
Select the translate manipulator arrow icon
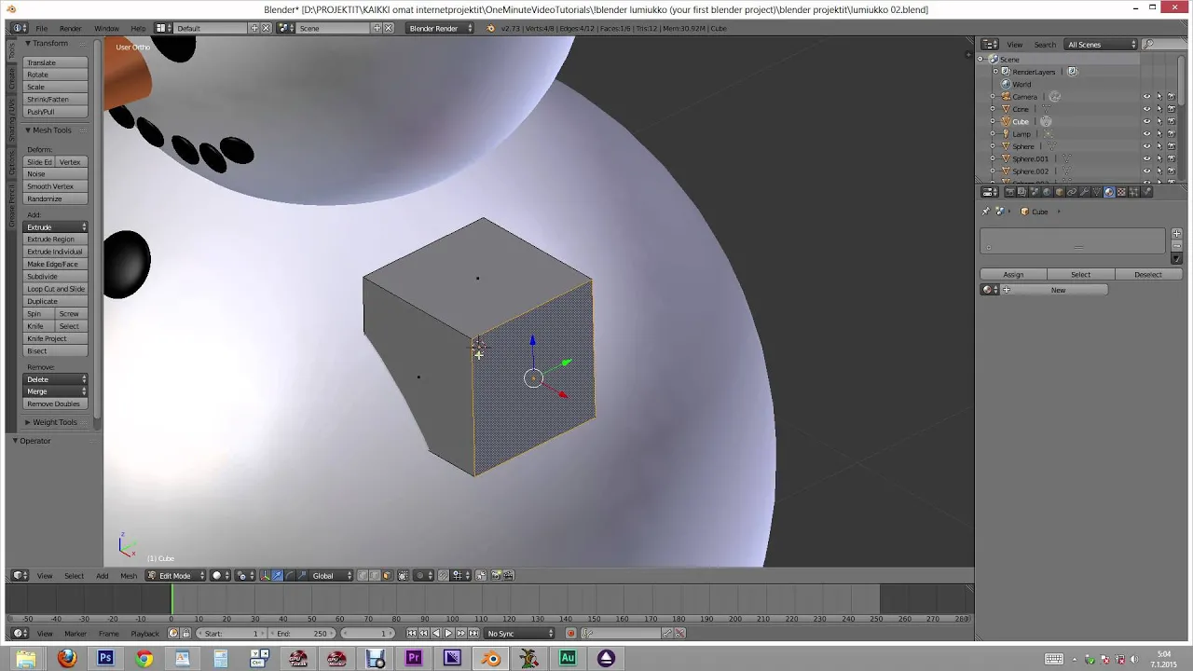[x=278, y=576]
